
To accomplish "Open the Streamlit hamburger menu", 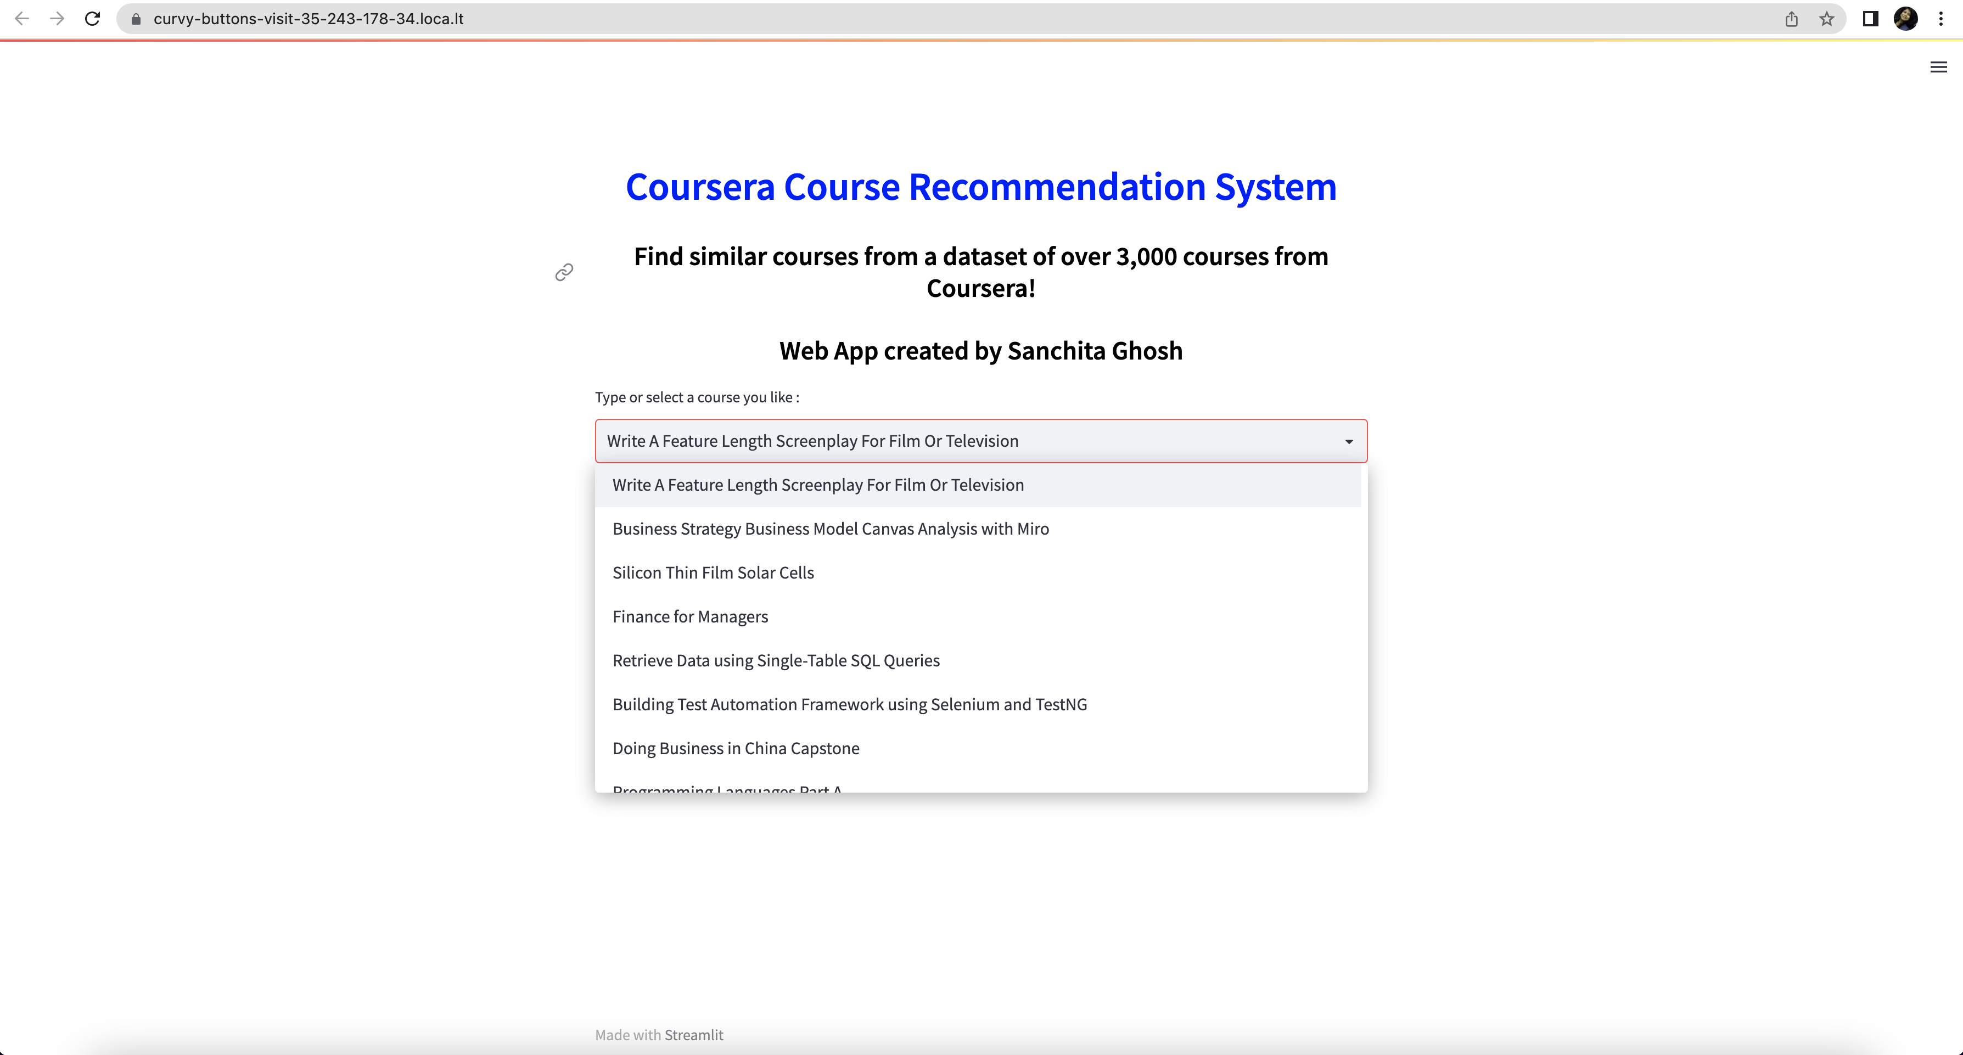I will [x=1938, y=67].
